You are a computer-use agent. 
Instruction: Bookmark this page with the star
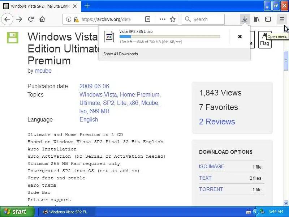click(173, 19)
